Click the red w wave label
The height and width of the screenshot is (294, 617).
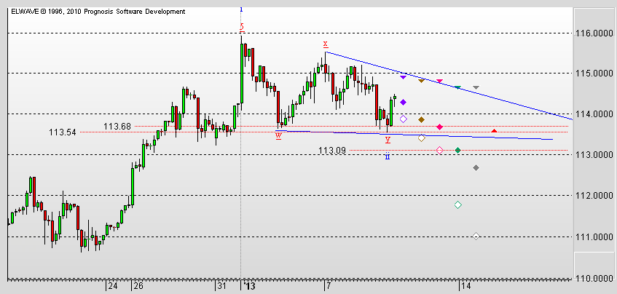pos(278,136)
